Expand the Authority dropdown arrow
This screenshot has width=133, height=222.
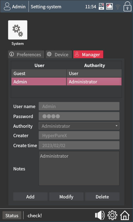[x=116, y=126]
